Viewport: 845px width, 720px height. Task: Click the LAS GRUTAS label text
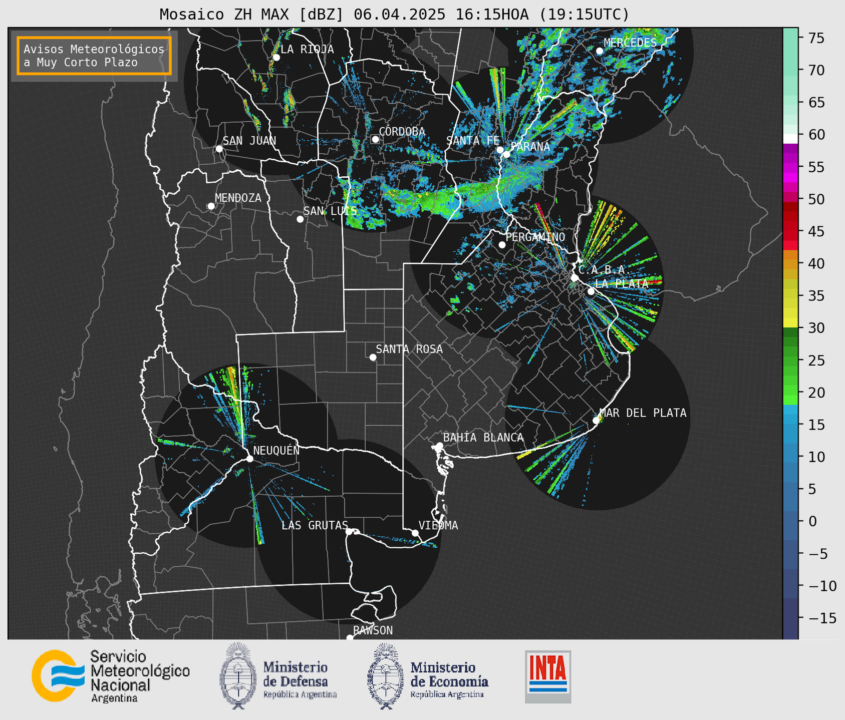click(315, 525)
